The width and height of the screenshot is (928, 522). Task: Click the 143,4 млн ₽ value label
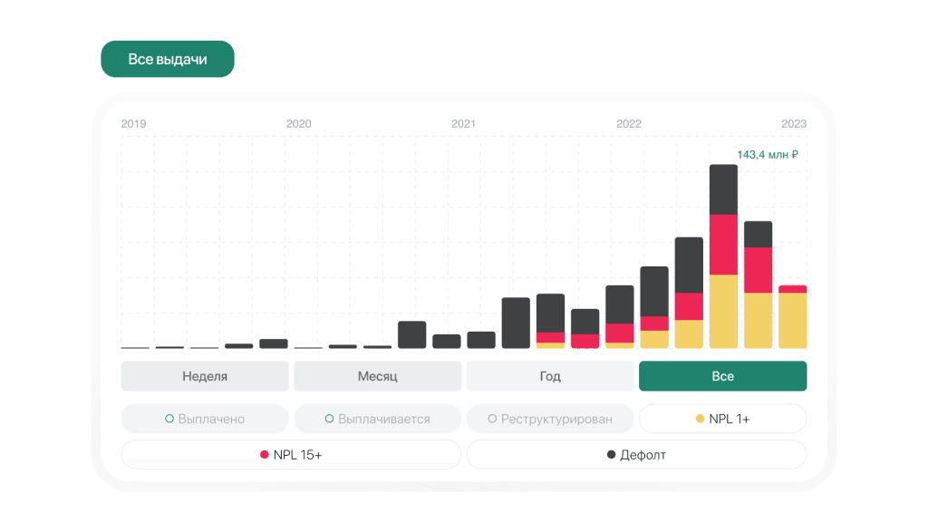click(x=767, y=155)
